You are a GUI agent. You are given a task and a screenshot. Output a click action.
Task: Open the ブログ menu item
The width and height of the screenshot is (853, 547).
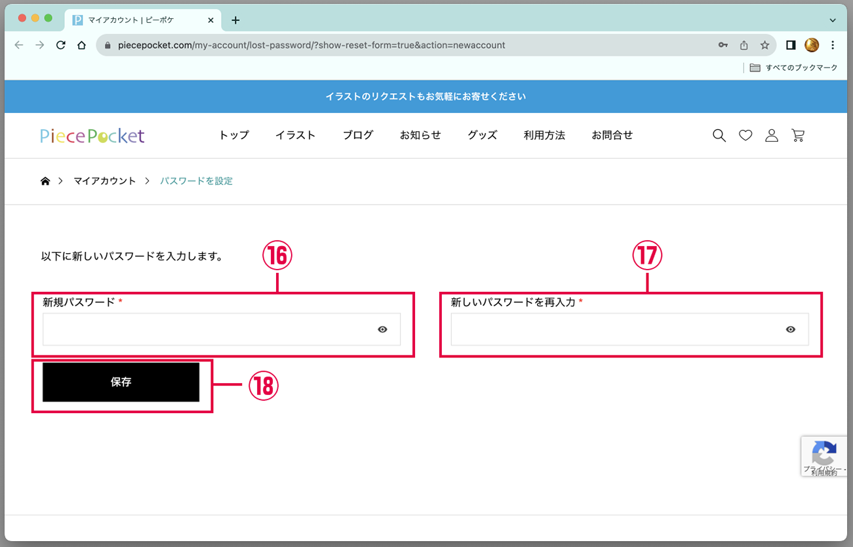[358, 135]
